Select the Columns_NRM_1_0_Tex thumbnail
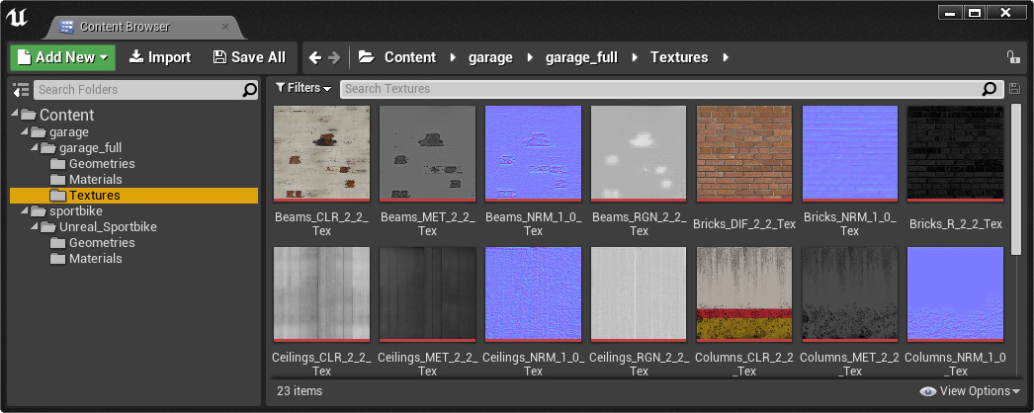 click(x=955, y=294)
